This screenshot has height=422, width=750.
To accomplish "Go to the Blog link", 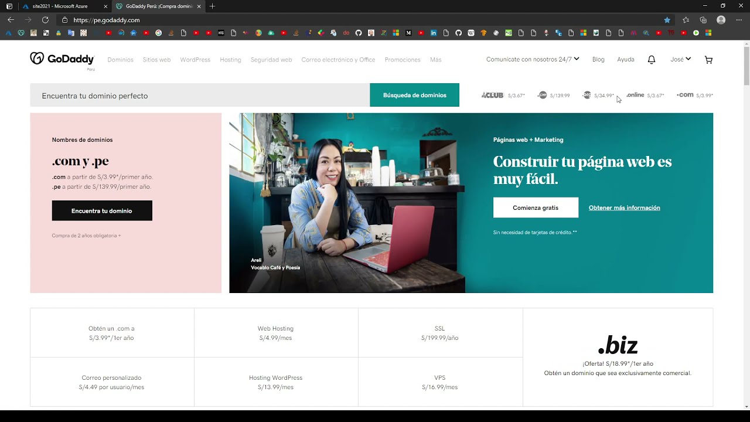I will (598, 60).
